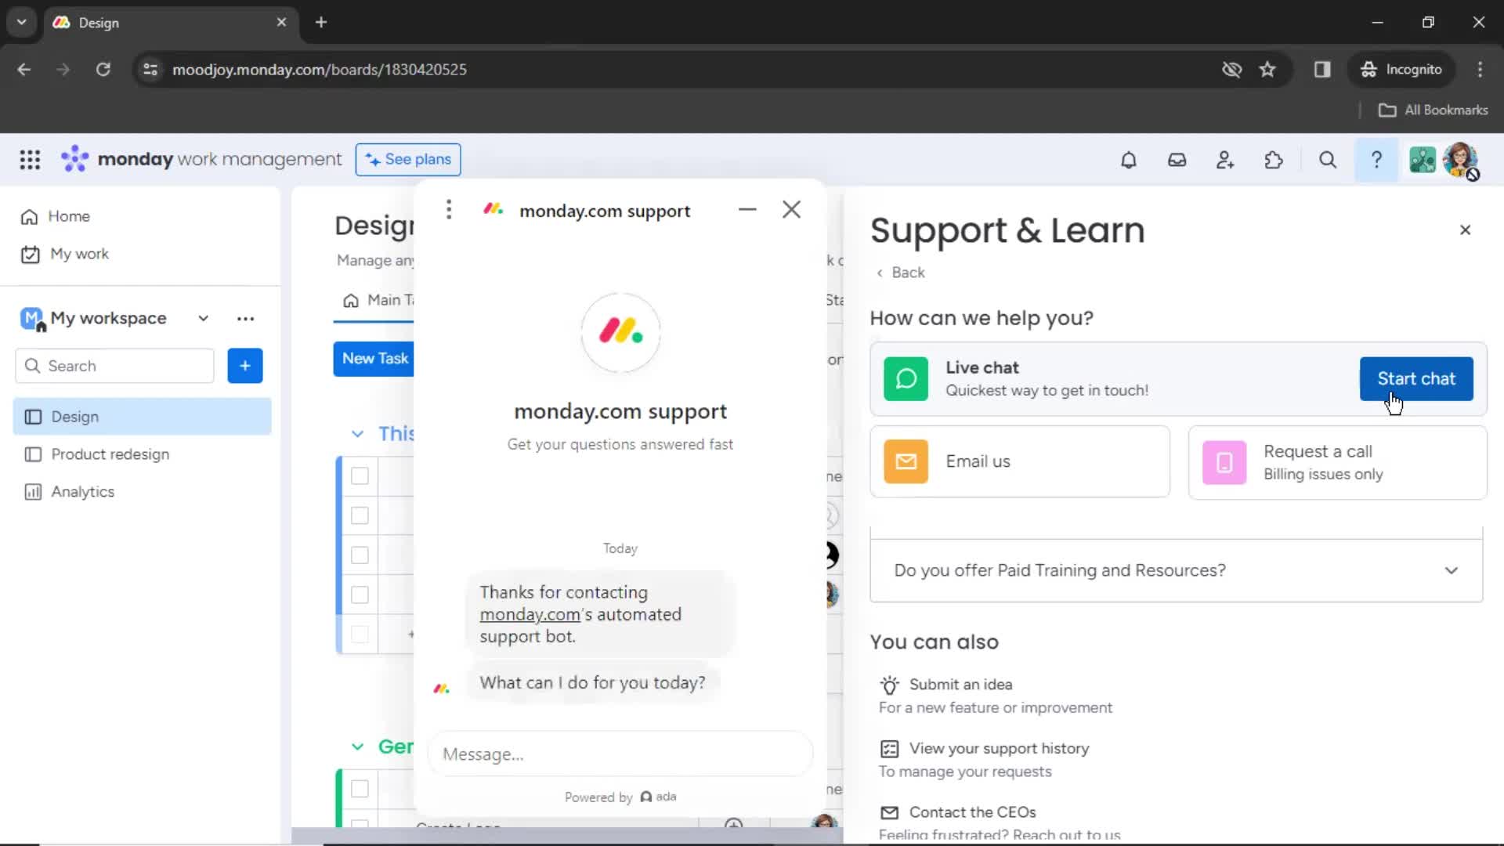Close the Support & Learn panel
This screenshot has height=846, width=1504.
[1465, 230]
